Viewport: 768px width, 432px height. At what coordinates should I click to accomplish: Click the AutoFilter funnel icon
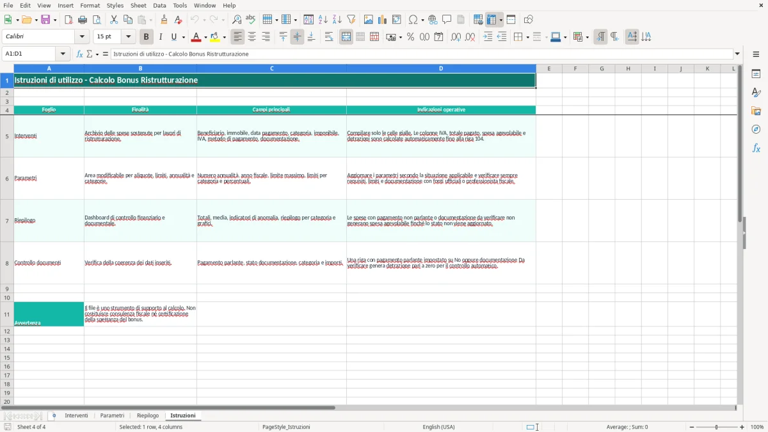pyautogui.click(x=351, y=20)
